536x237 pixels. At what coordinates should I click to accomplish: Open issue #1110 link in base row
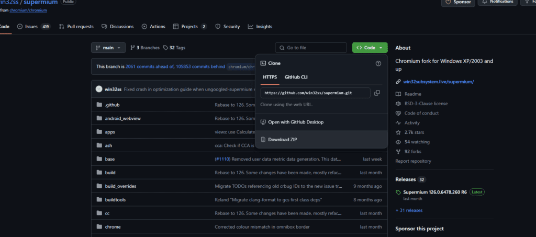222,159
